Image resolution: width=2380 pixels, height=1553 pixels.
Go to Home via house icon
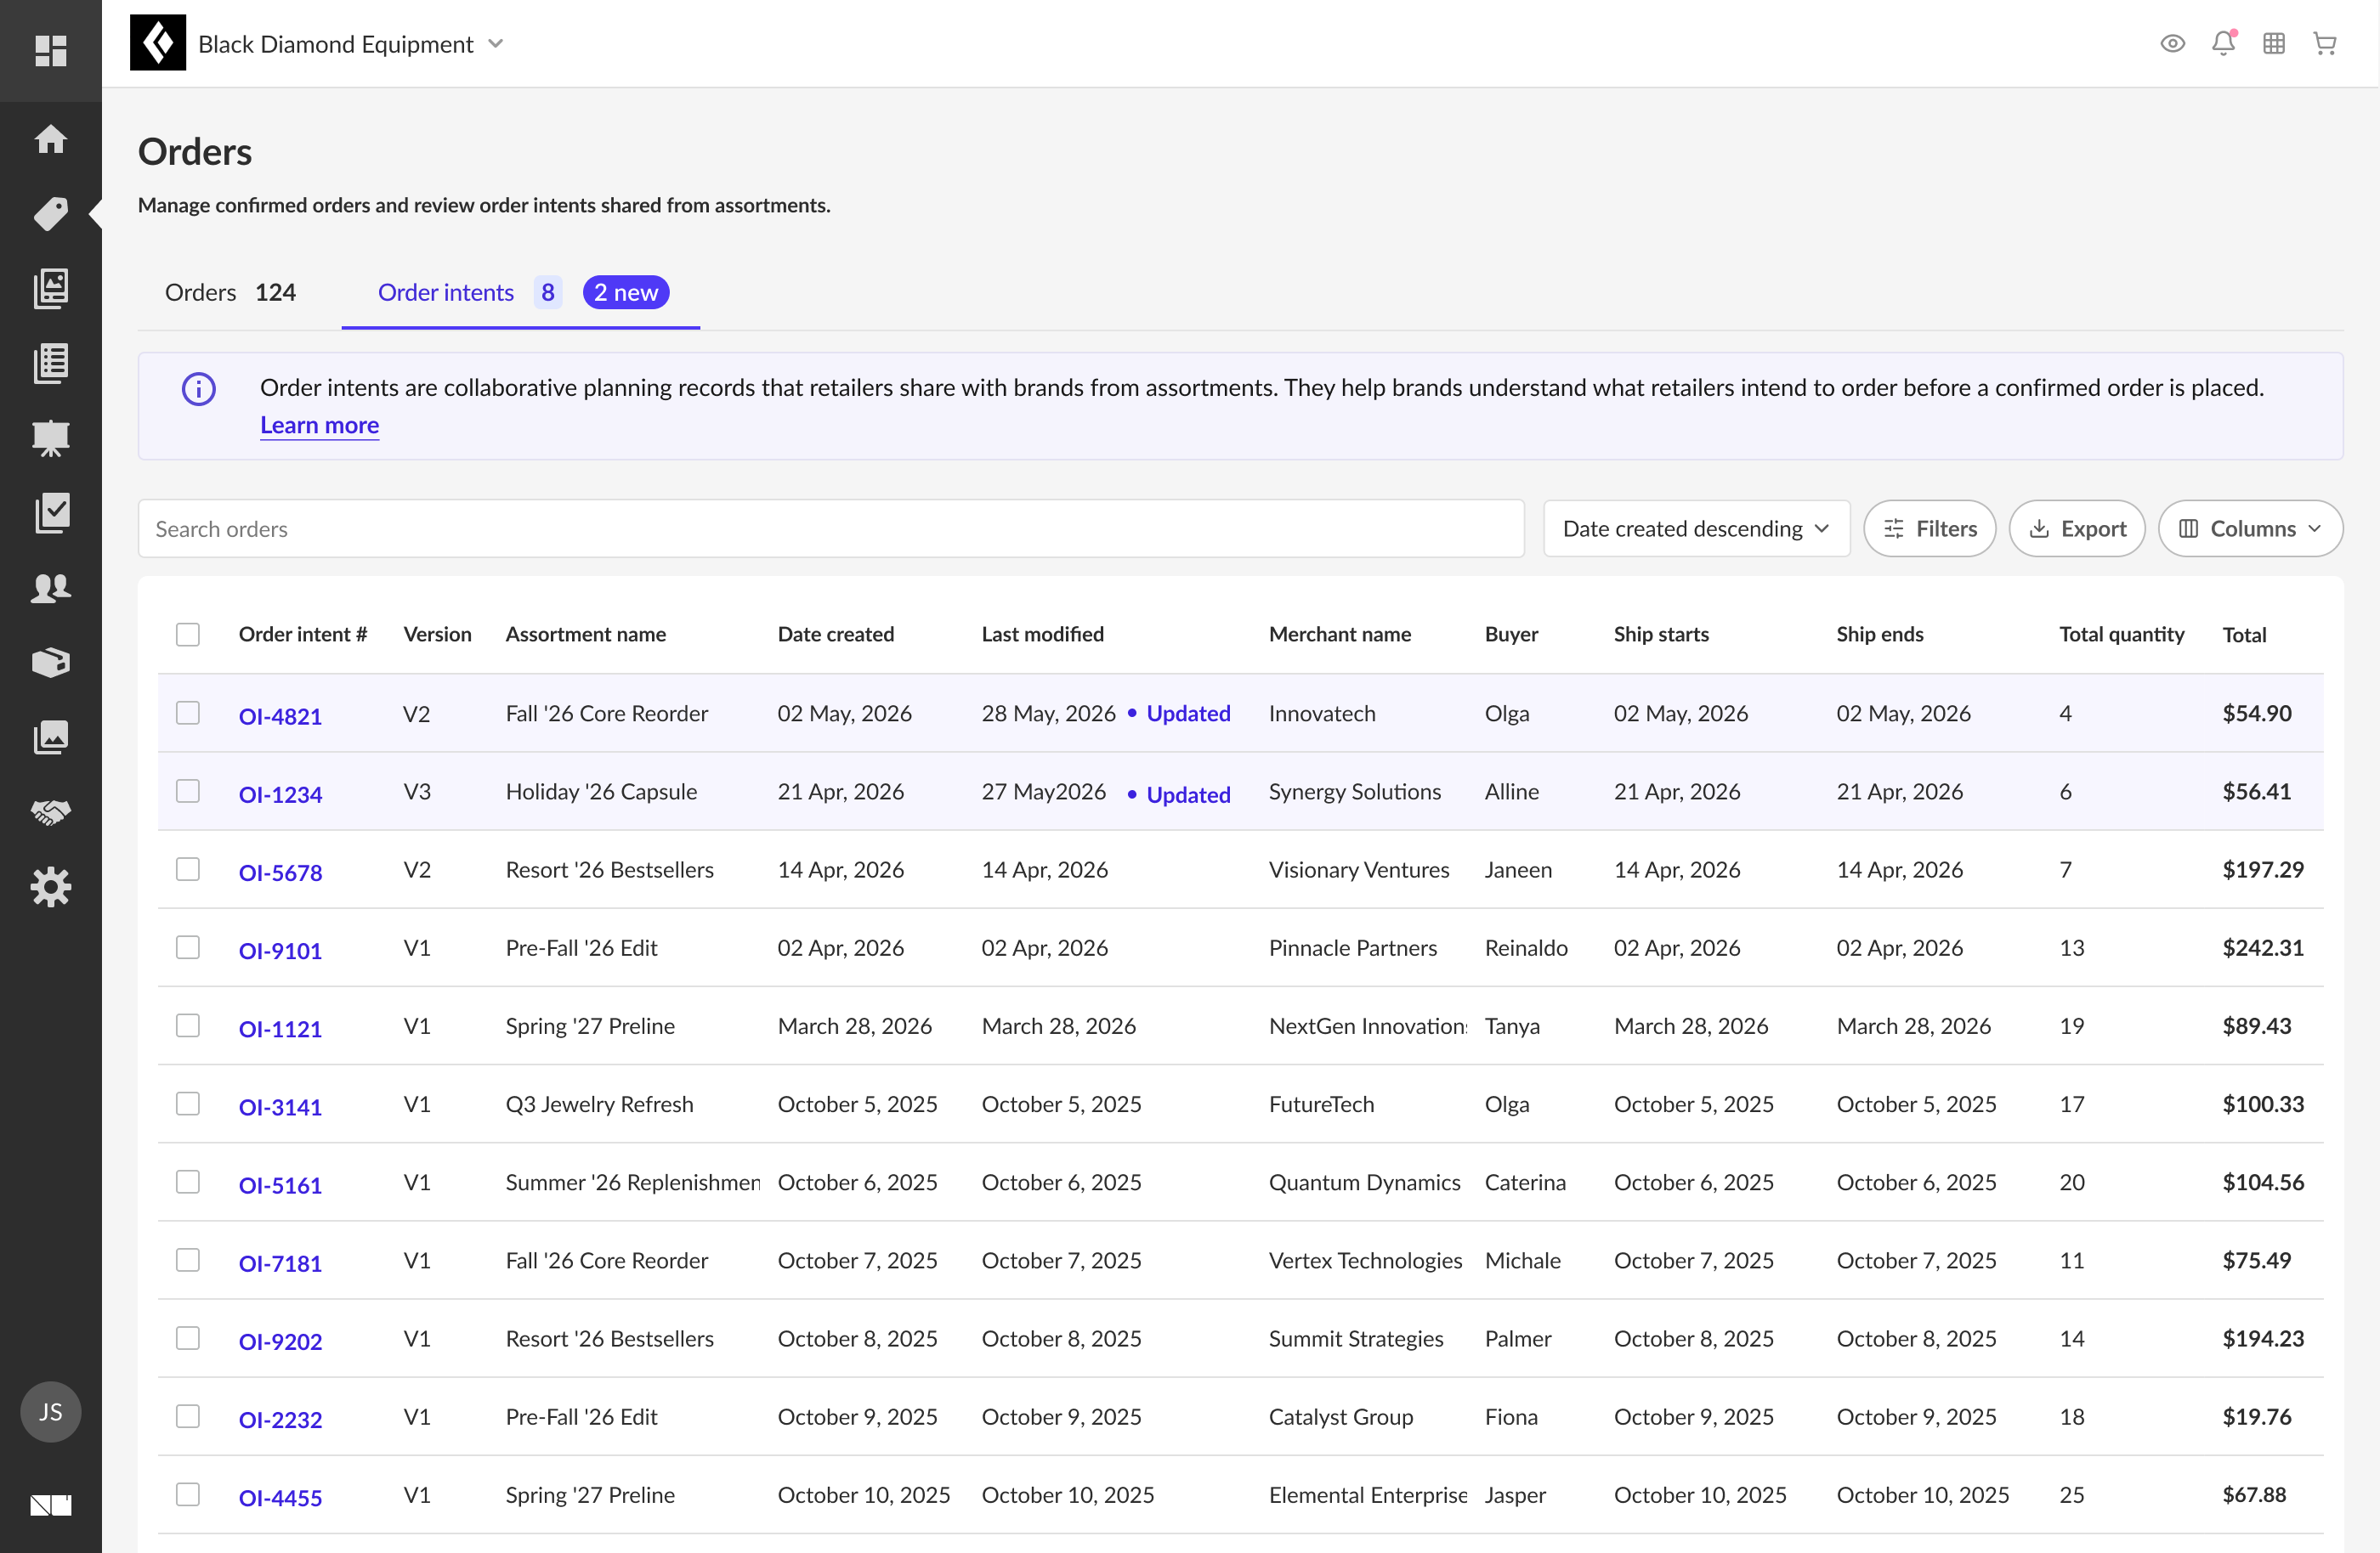click(x=50, y=139)
